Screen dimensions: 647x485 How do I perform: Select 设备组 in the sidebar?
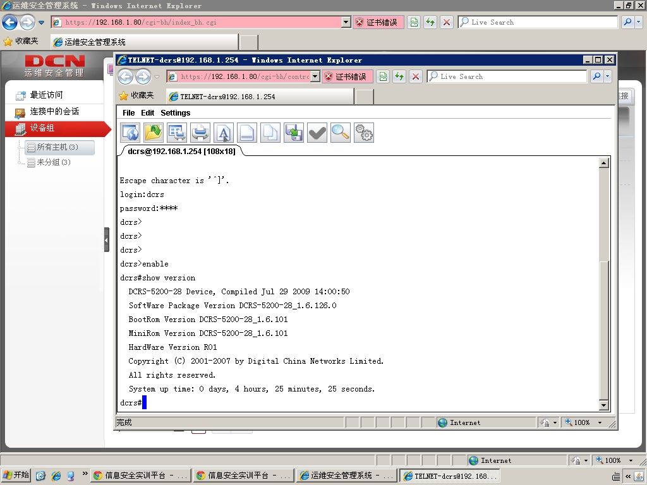57,128
